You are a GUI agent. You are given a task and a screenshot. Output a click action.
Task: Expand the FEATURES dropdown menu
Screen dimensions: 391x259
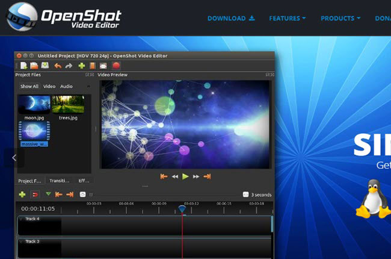288,18
